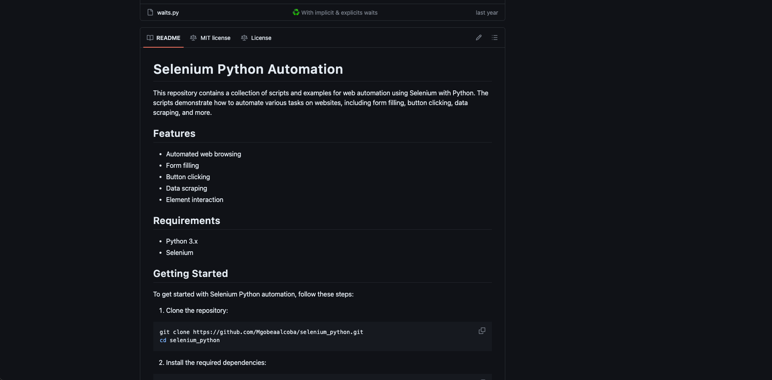The width and height of the screenshot is (772, 380).
Task: Click the scale icon on MIT license tab
Action: coord(193,38)
